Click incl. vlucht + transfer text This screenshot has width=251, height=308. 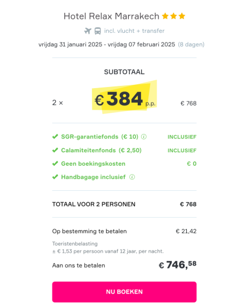click(x=134, y=31)
